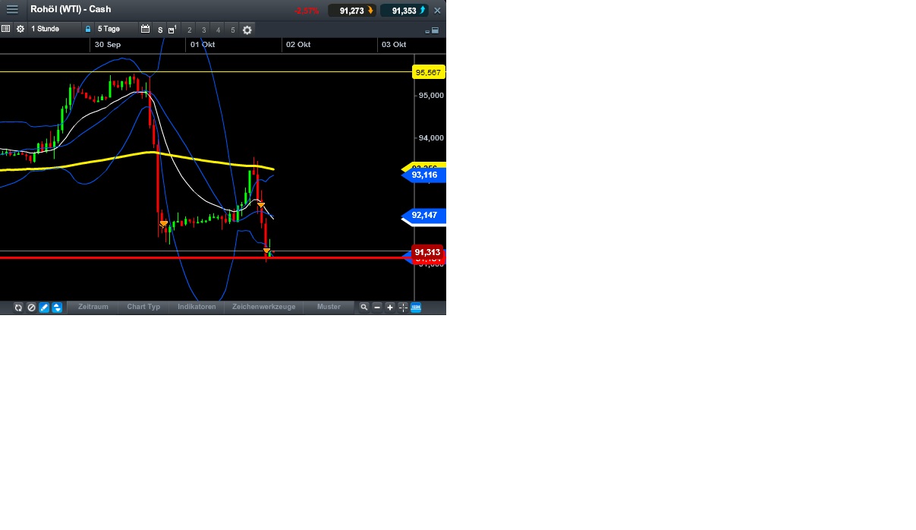Open chart settings via the gear icon
Image resolution: width=916 pixels, height=530 pixels.
tap(247, 30)
